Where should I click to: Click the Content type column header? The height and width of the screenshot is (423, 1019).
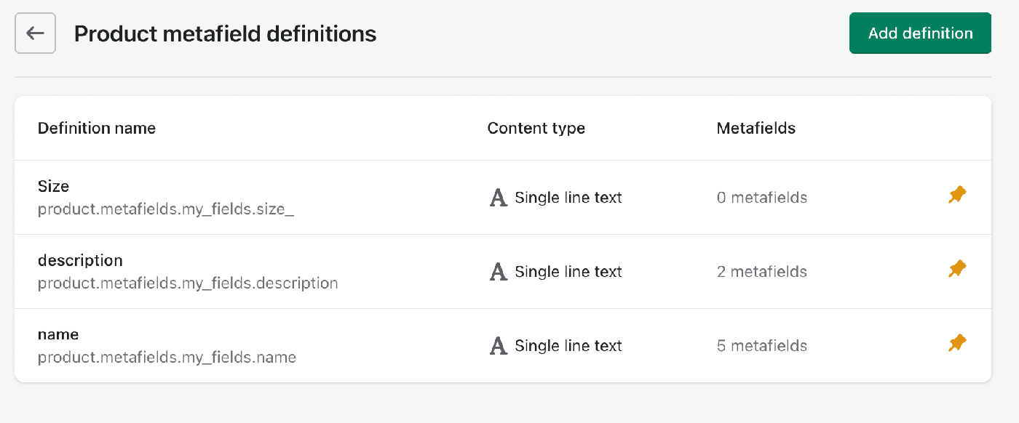[536, 129]
